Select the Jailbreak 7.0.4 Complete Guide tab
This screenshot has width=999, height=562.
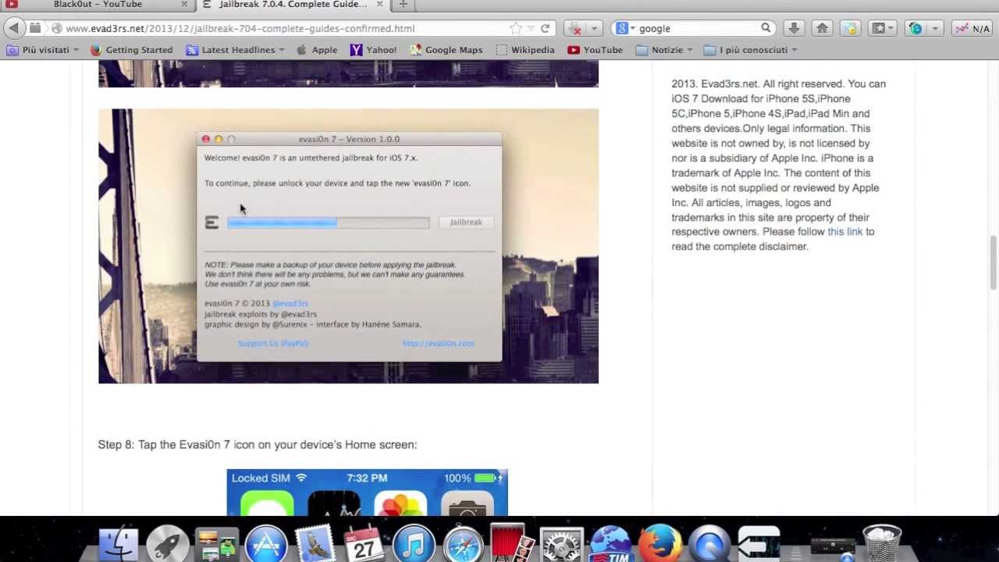point(292,5)
